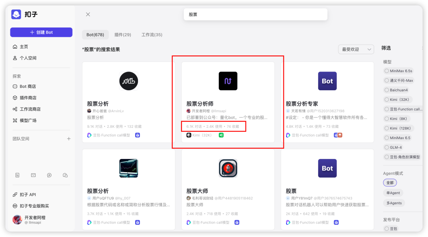Open the 股票大师 bot title

(197, 191)
